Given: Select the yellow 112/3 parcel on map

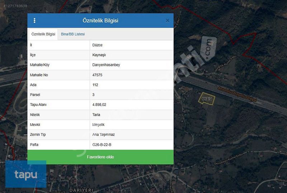Looking at the screenshot, I should click(207, 99).
